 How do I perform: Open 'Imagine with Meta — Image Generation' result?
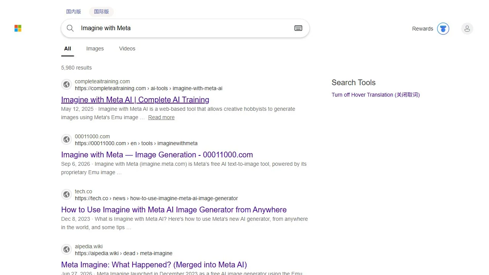[157, 155]
